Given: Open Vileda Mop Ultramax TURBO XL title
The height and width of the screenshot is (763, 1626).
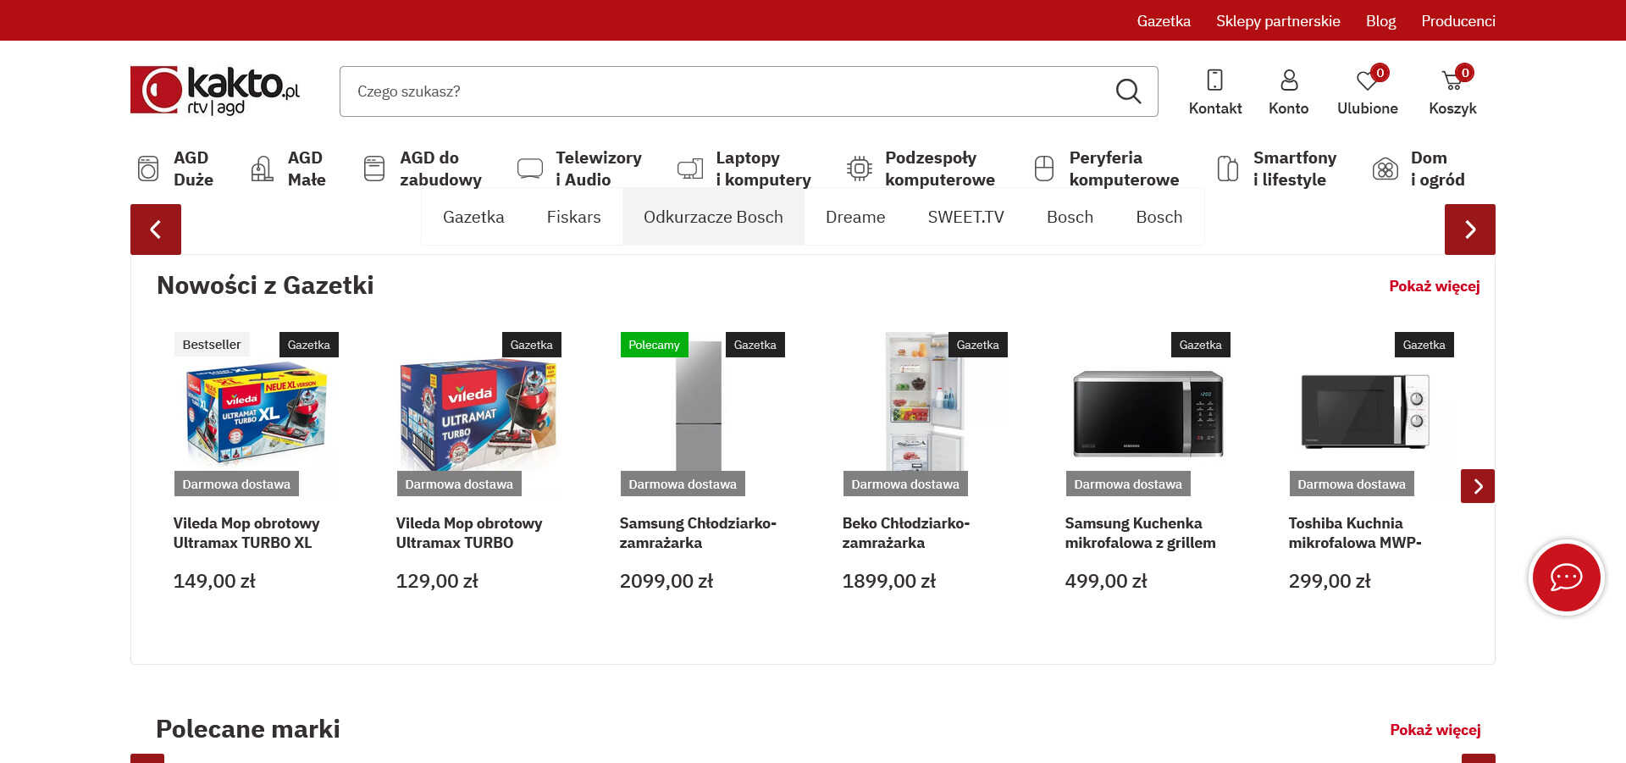Looking at the screenshot, I should tap(246, 533).
